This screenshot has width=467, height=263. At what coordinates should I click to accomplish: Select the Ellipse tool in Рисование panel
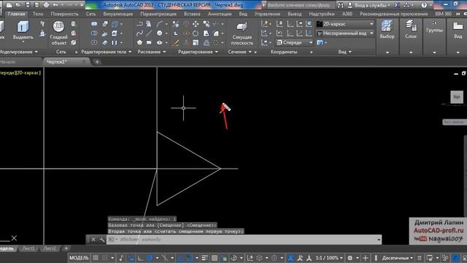(x=160, y=42)
